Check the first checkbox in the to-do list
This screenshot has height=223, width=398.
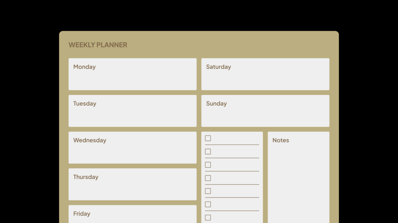click(208, 139)
